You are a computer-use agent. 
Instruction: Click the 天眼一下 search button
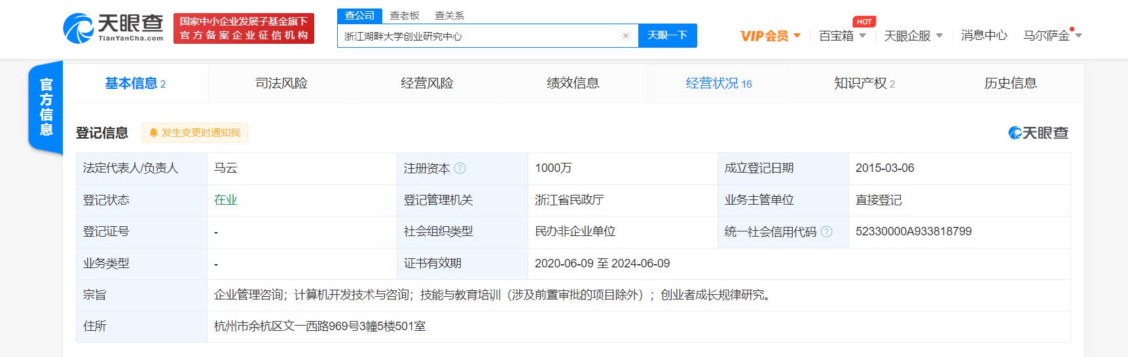(x=667, y=35)
